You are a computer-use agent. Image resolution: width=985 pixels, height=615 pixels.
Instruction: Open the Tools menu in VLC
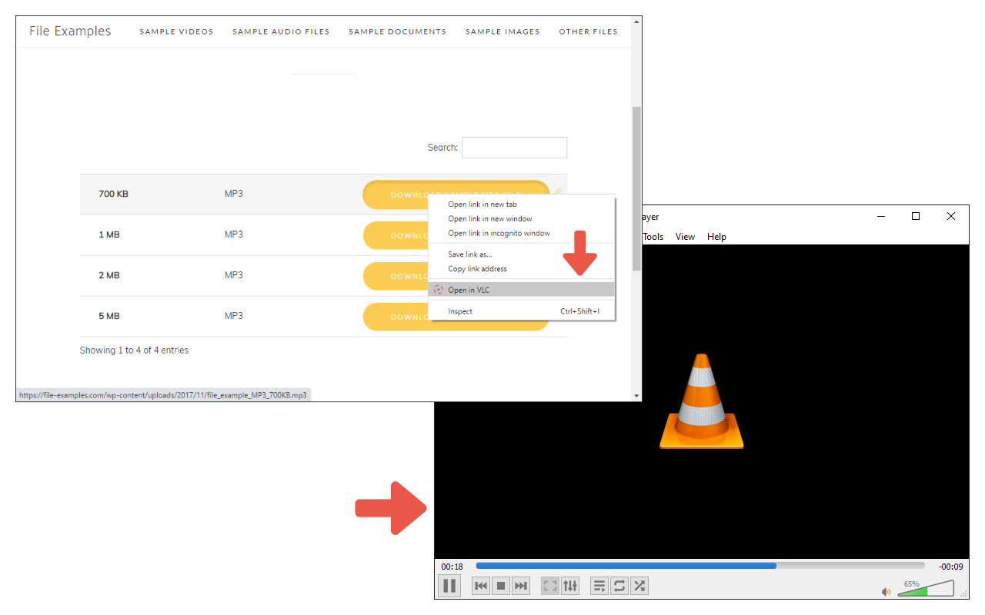click(x=652, y=236)
